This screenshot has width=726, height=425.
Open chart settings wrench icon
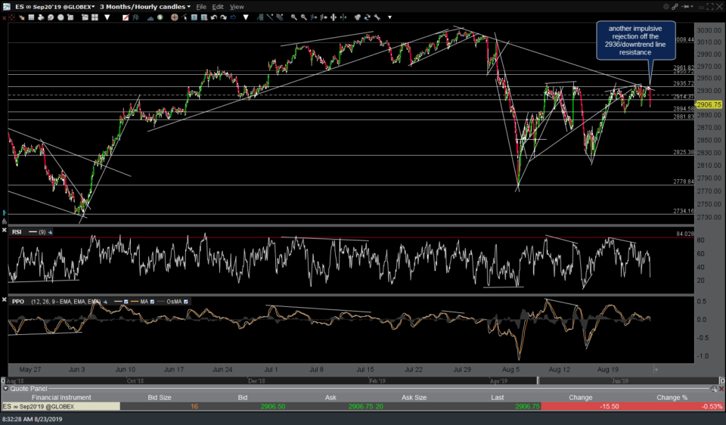tap(377, 17)
